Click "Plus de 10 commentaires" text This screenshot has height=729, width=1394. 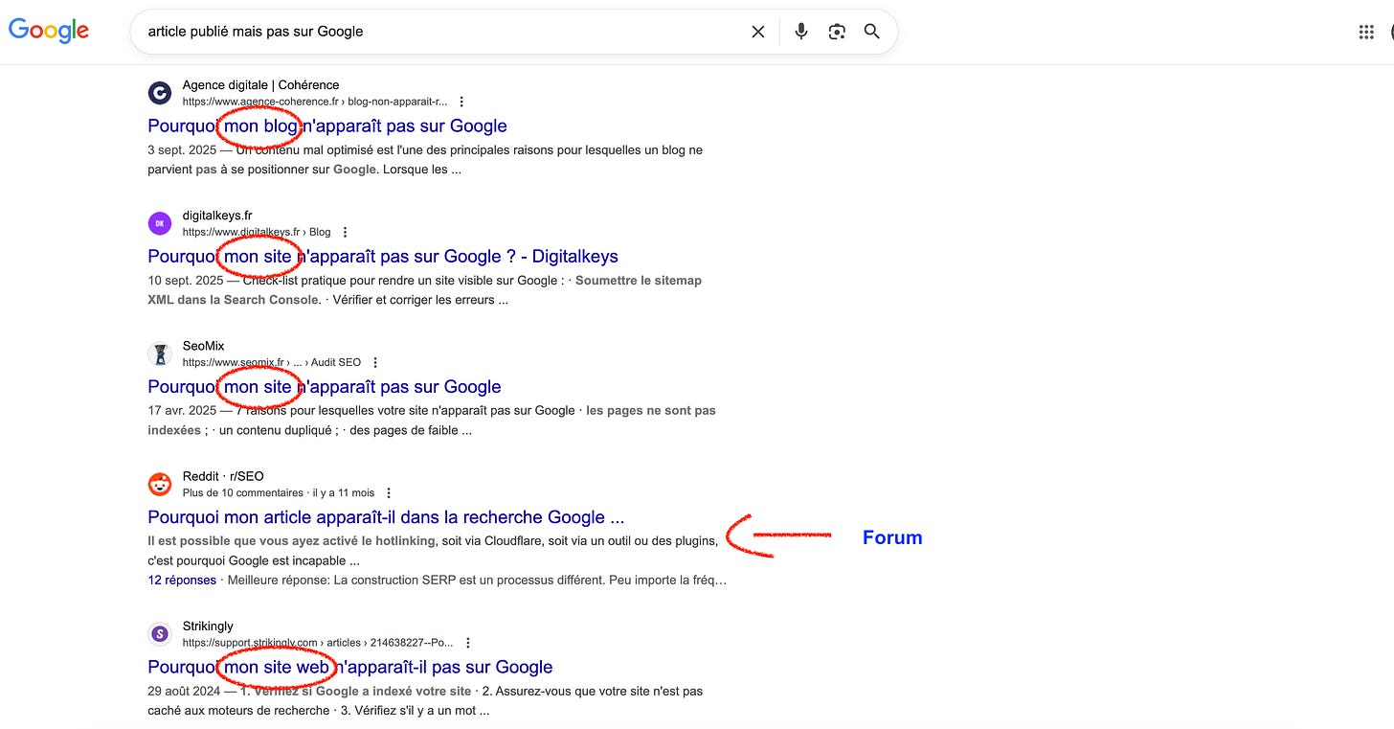click(243, 492)
